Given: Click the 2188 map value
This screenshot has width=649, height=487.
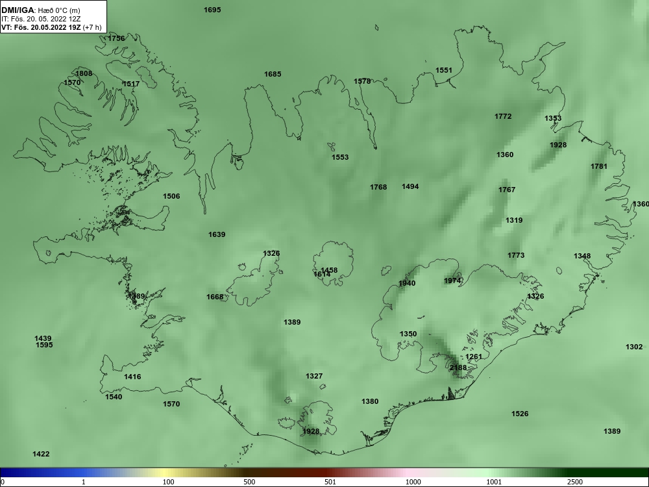Looking at the screenshot, I should [x=458, y=368].
